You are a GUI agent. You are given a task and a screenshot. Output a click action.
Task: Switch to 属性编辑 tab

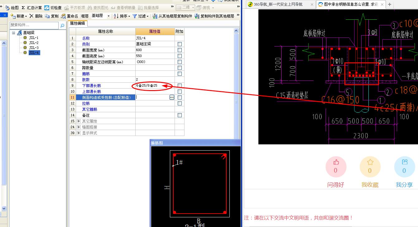click(77, 23)
